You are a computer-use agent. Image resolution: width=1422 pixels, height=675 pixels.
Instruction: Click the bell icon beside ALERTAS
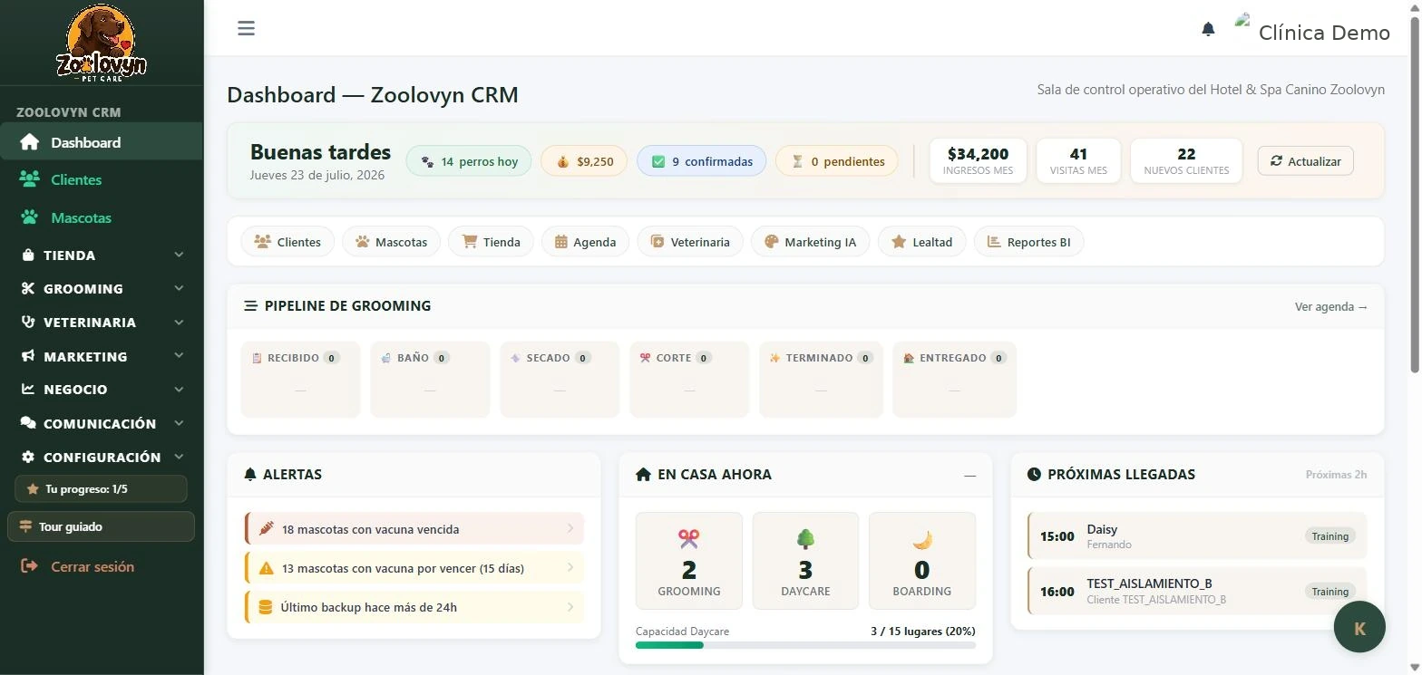[x=250, y=474]
